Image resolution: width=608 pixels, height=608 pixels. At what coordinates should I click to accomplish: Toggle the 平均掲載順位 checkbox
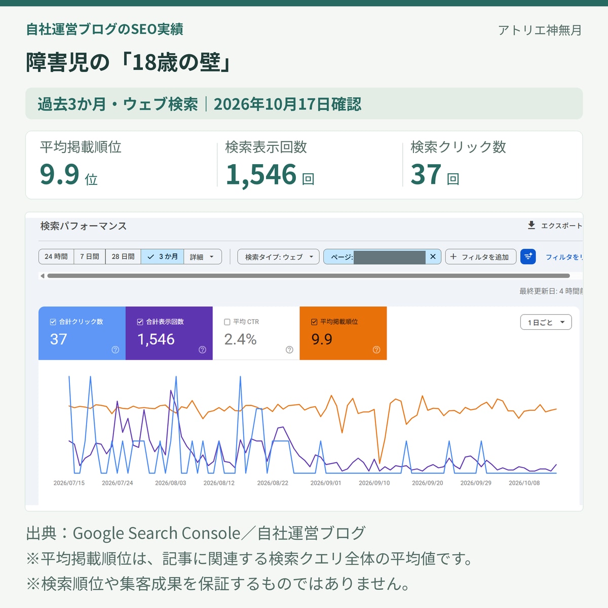[x=314, y=322]
